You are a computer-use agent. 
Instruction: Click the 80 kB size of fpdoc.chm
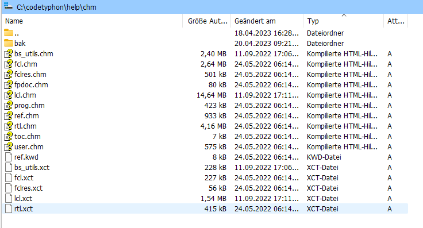[217, 84]
